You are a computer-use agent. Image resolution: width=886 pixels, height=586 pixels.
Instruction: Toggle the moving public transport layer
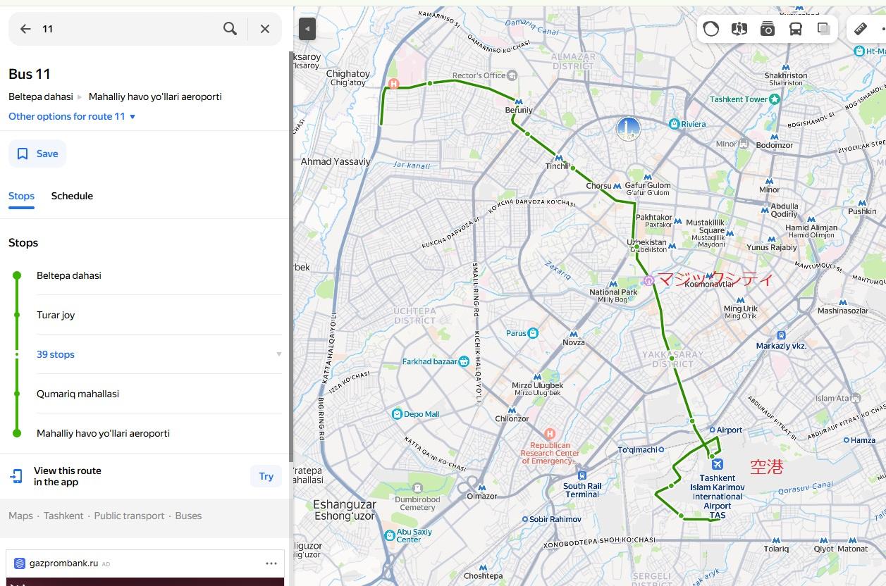pyautogui.click(x=795, y=29)
